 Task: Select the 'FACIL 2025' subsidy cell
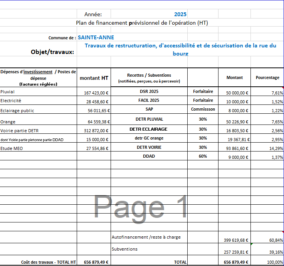point(149,100)
